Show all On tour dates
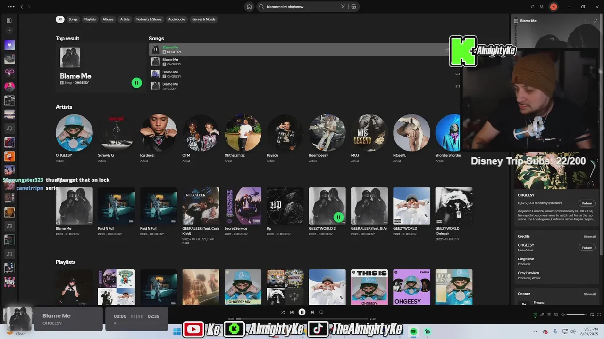Screen dimensions: 604x339 pos(589,294)
